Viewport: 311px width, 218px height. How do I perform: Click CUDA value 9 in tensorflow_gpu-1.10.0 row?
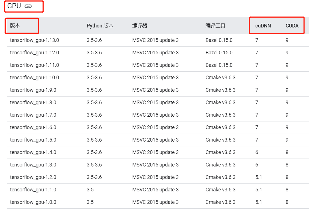[x=287, y=78]
